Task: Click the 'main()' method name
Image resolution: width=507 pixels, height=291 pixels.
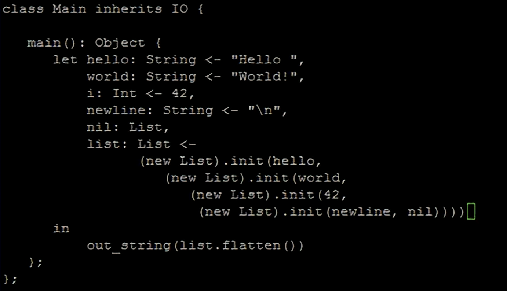Action: pyautogui.click(x=51, y=43)
